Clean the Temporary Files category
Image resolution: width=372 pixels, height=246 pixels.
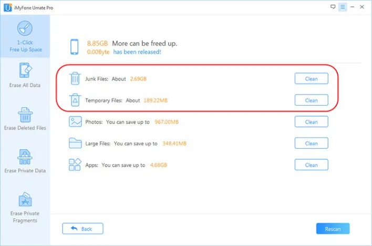(311, 100)
